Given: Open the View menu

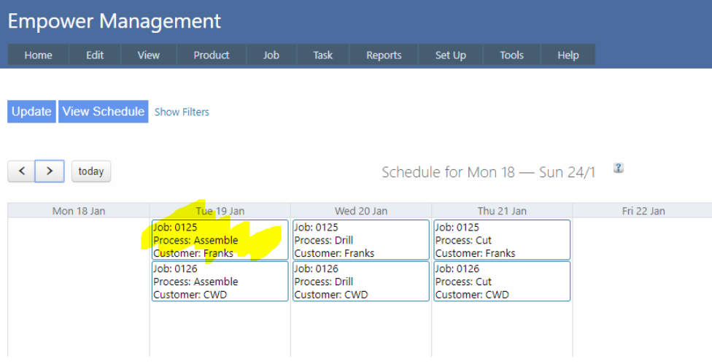Looking at the screenshot, I should pos(149,55).
